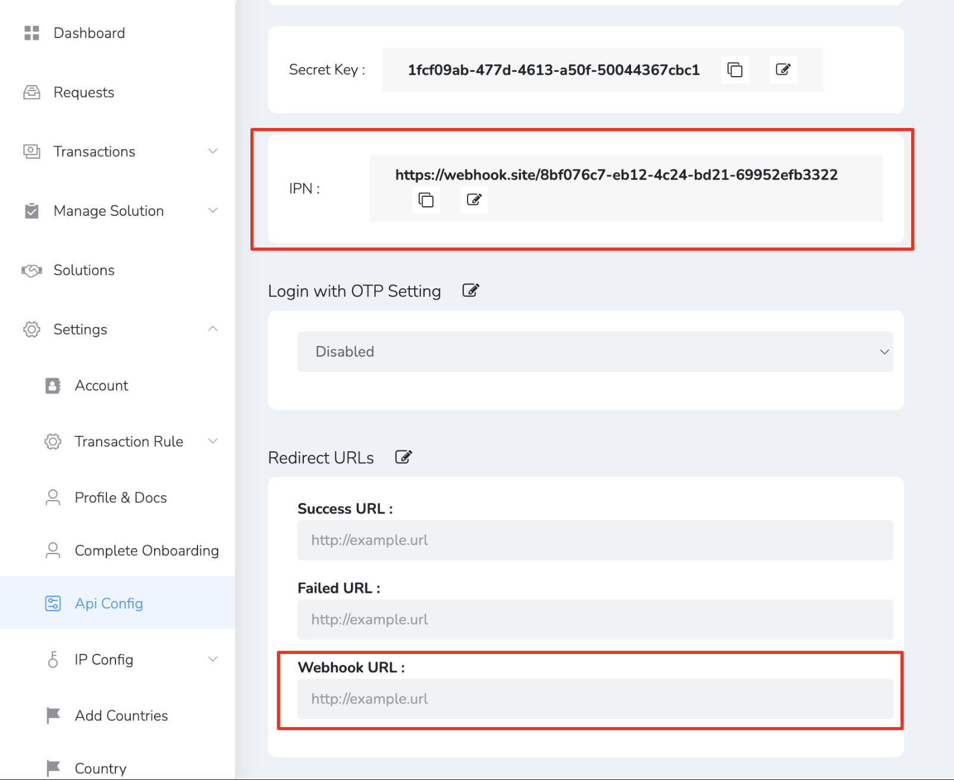
Task: Navigate to Profile & Docs
Action: (x=120, y=498)
